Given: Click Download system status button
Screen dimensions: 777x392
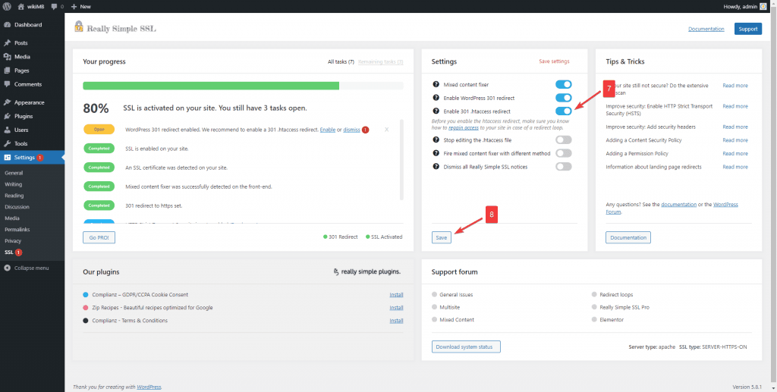Looking at the screenshot, I should (x=466, y=347).
